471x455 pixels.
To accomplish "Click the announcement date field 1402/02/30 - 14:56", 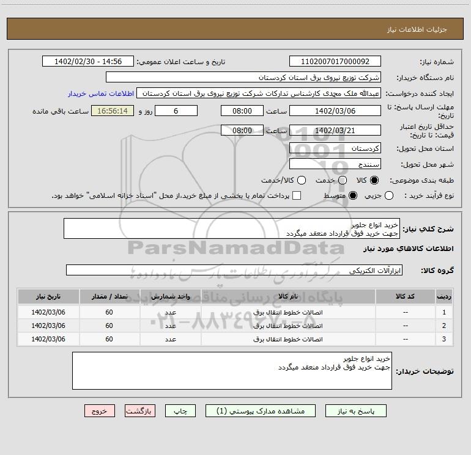I will tap(88, 62).
